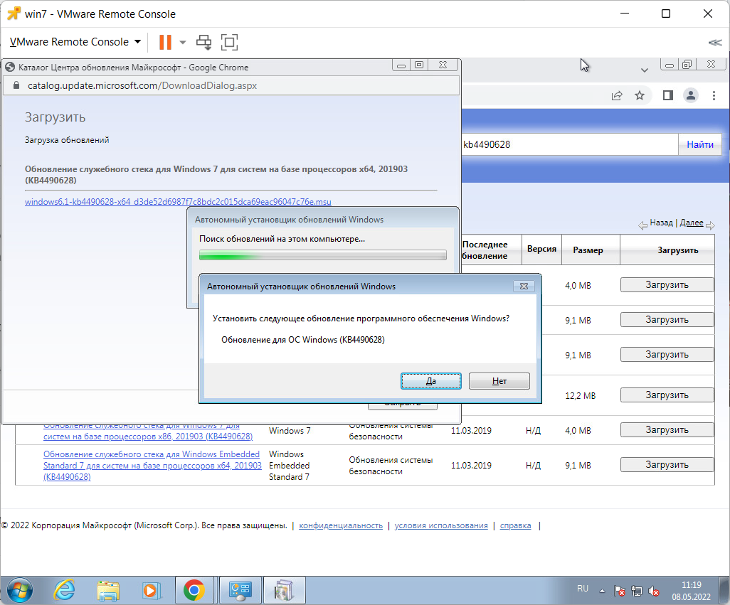Viewport: 730px width, 605px height.
Task: Launch Internet Explorer from the taskbar
Action: [x=64, y=591]
